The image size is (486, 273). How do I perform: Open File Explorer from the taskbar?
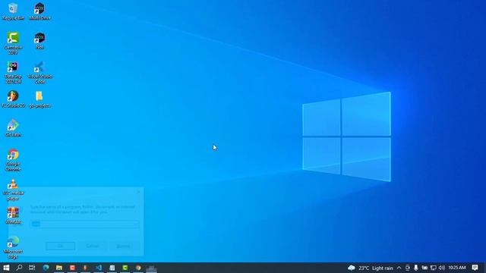[59, 268]
